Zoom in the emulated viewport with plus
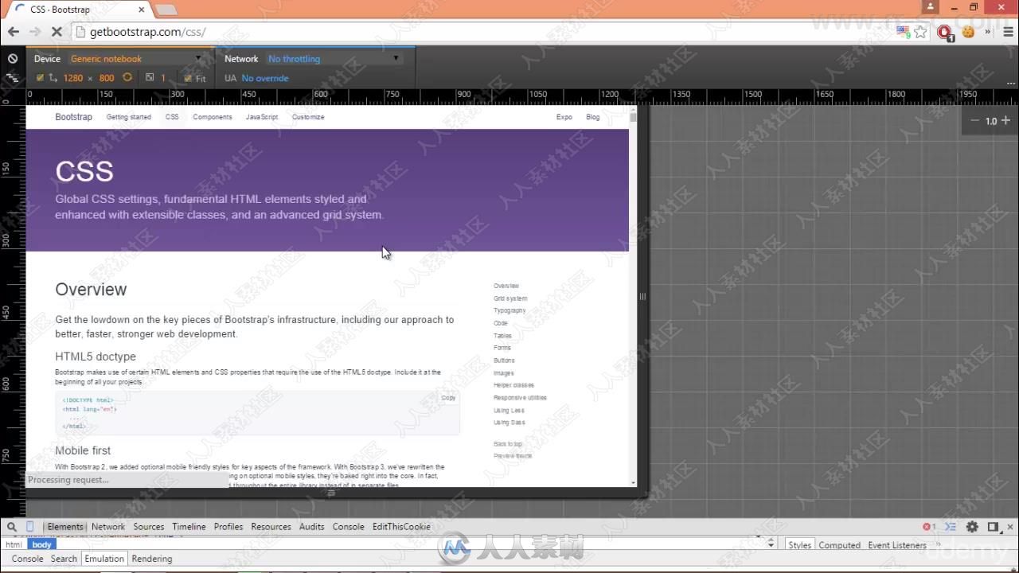The height and width of the screenshot is (573, 1019). point(1005,121)
